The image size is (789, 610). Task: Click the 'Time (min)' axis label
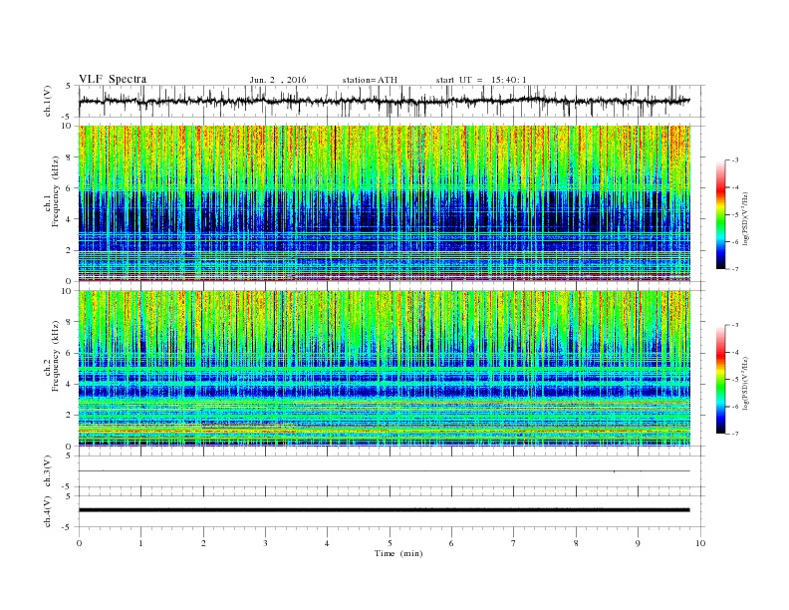coord(398,553)
